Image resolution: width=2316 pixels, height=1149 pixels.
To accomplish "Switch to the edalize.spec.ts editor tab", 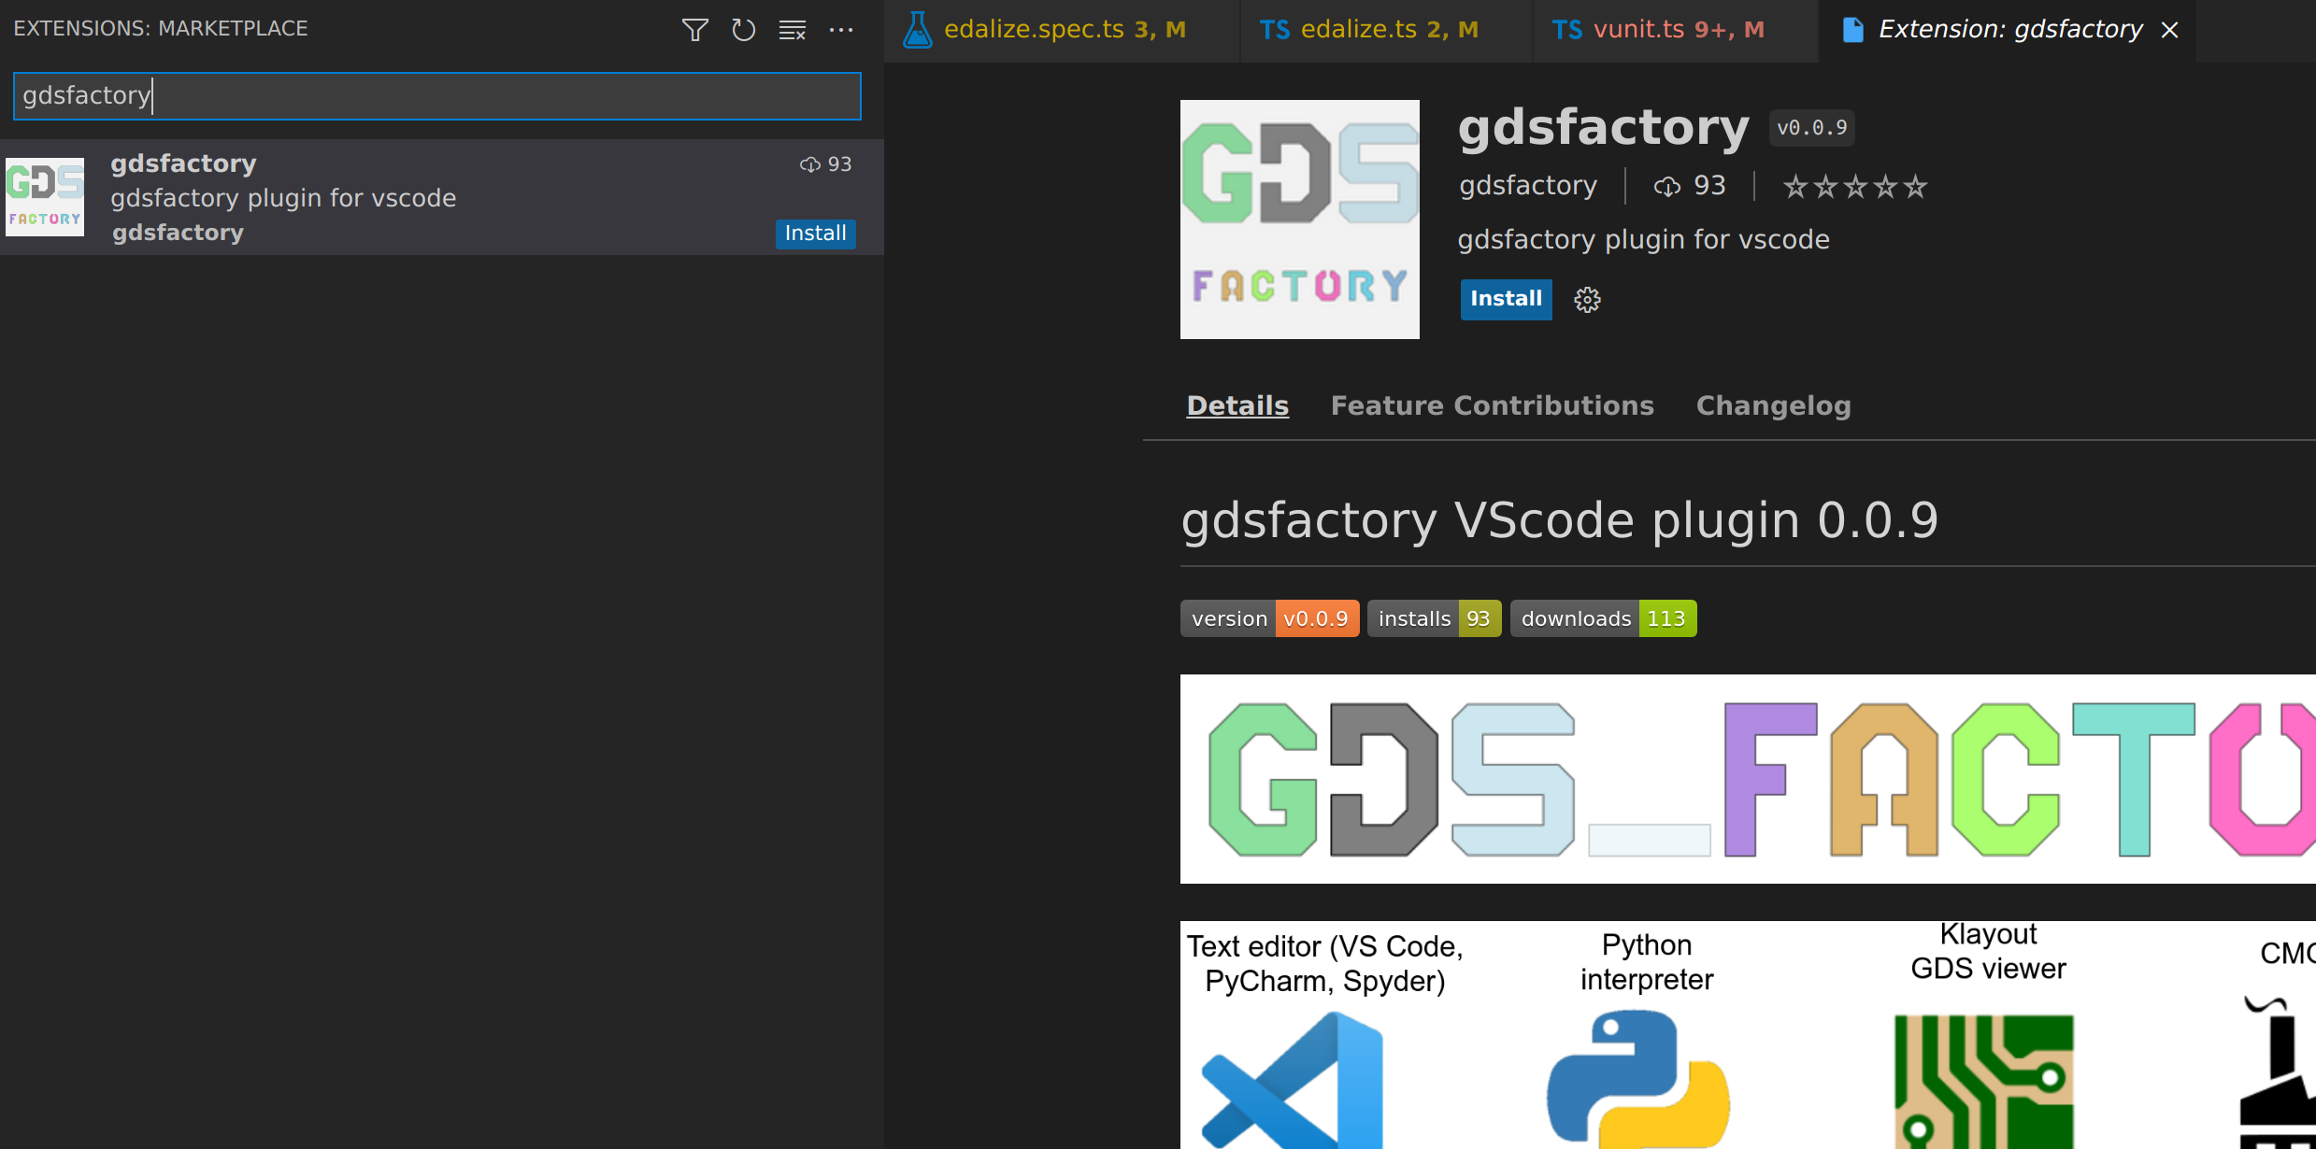I will pos(1061,30).
